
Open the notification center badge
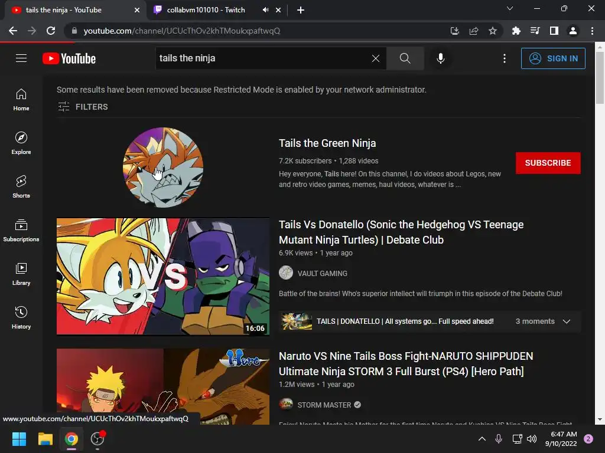click(x=588, y=439)
